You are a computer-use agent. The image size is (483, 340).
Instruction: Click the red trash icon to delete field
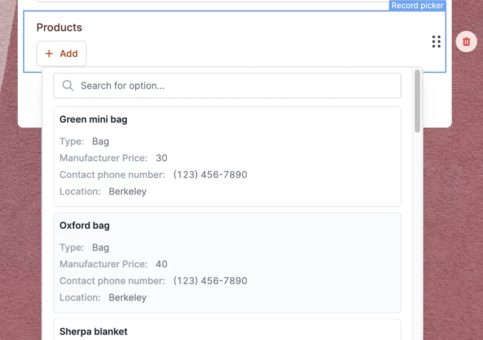pyautogui.click(x=466, y=41)
